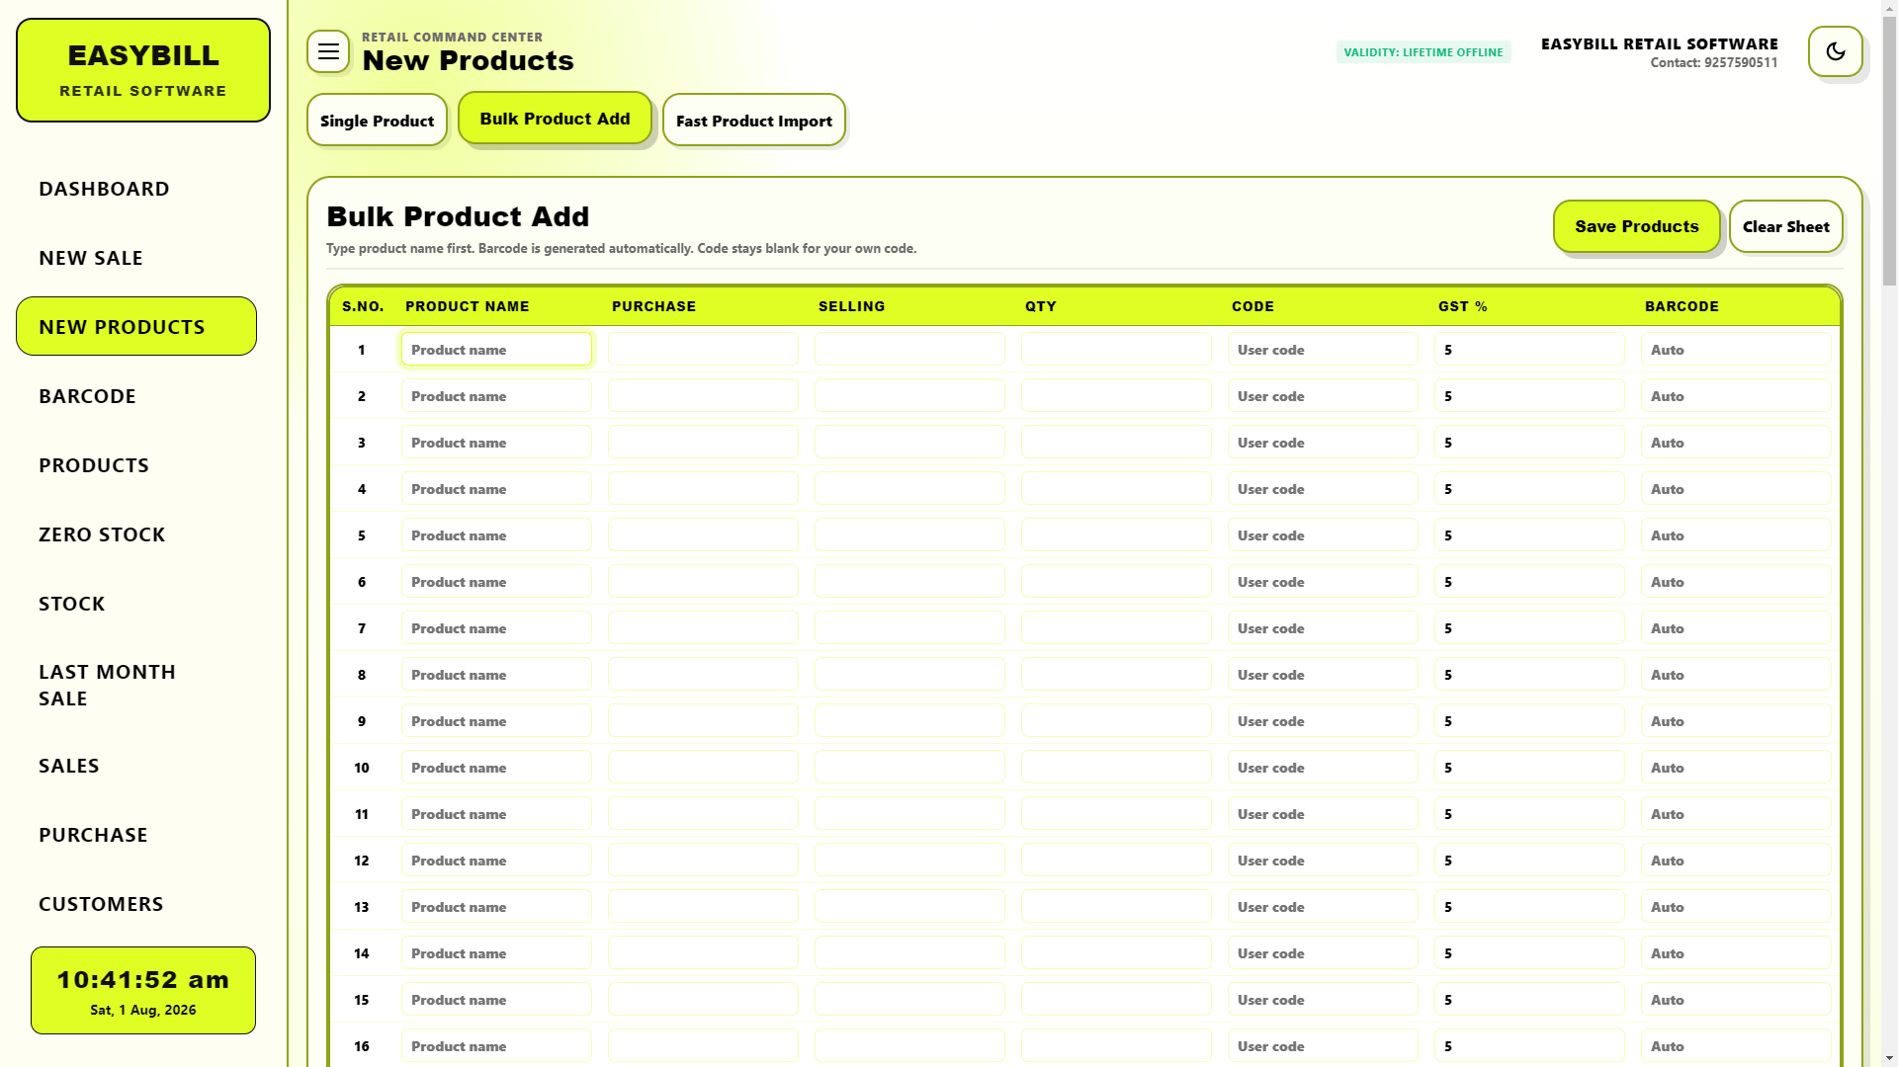This screenshot has height=1067, width=1898.
Task: Click the Barcode Auto field in row 7
Action: click(1736, 628)
